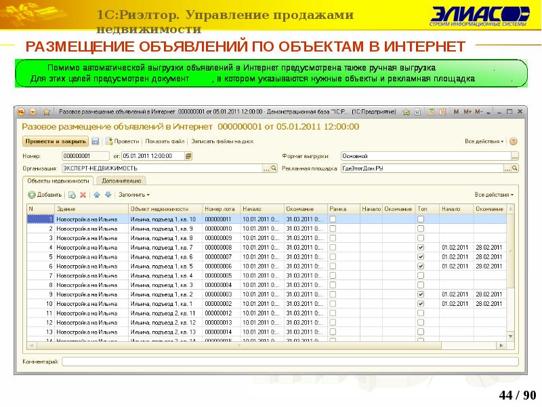Click the horizontal scrollbar right arrow
542x407 pixels.
501,345
